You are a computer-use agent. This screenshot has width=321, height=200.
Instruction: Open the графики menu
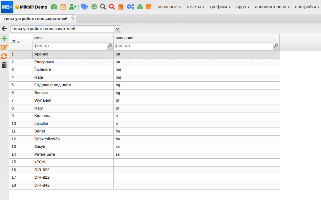(x=220, y=7)
